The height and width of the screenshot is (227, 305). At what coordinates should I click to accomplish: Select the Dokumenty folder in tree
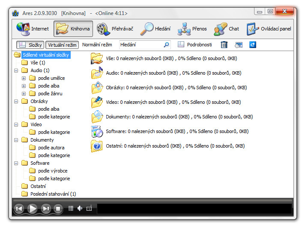pyautogui.click(x=42, y=140)
